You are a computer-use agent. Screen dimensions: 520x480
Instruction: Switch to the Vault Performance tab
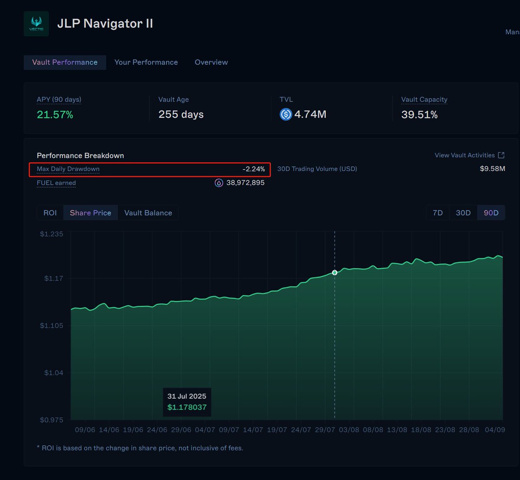65,62
